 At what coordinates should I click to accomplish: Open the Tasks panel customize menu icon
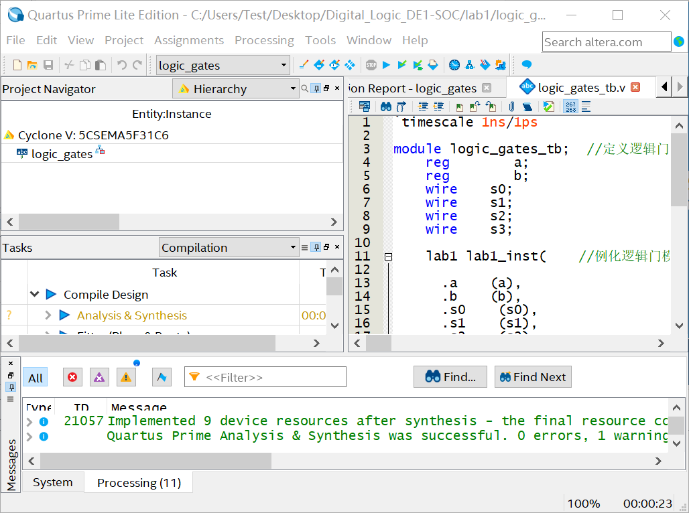click(x=304, y=248)
